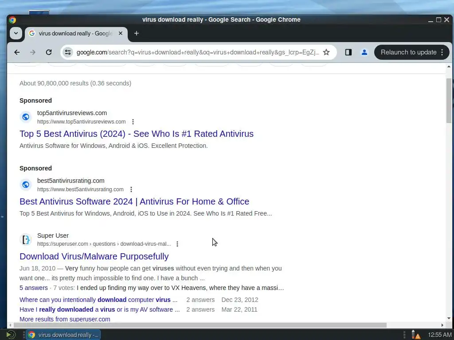The image size is (454, 340).
Task: View site information icon in address bar
Action: [68, 52]
